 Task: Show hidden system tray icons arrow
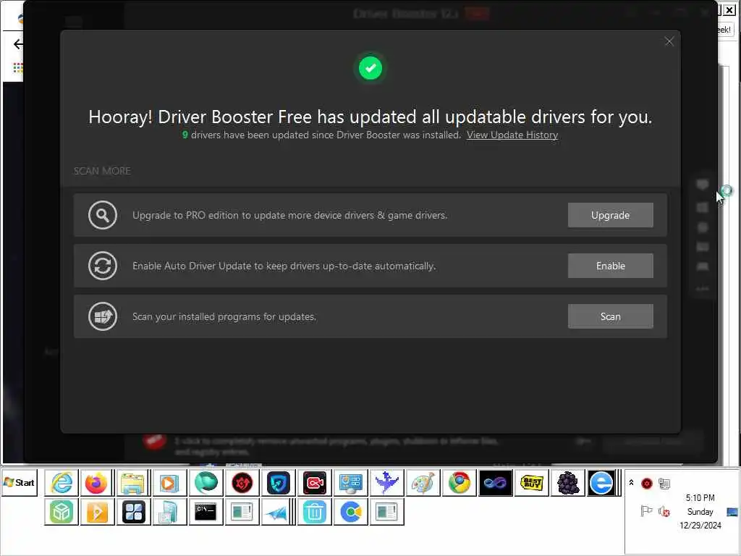coord(631,483)
